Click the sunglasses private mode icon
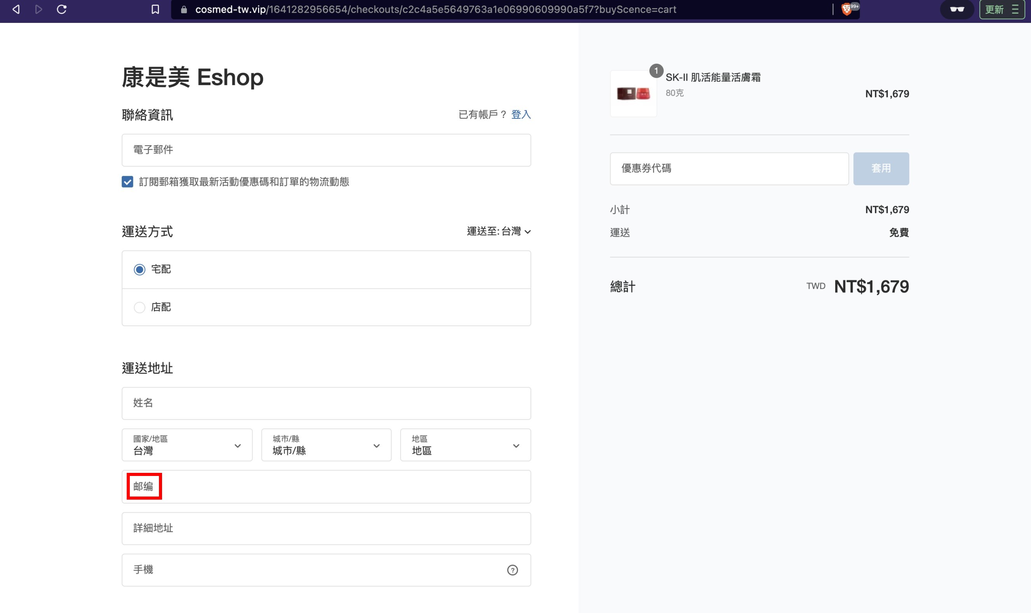 [x=957, y=9]
